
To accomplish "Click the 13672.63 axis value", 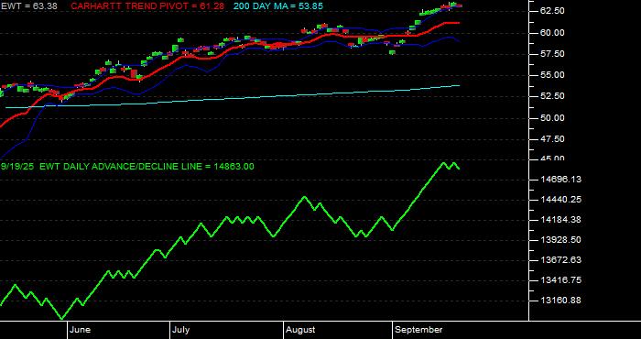I will (x=561, y=260).
